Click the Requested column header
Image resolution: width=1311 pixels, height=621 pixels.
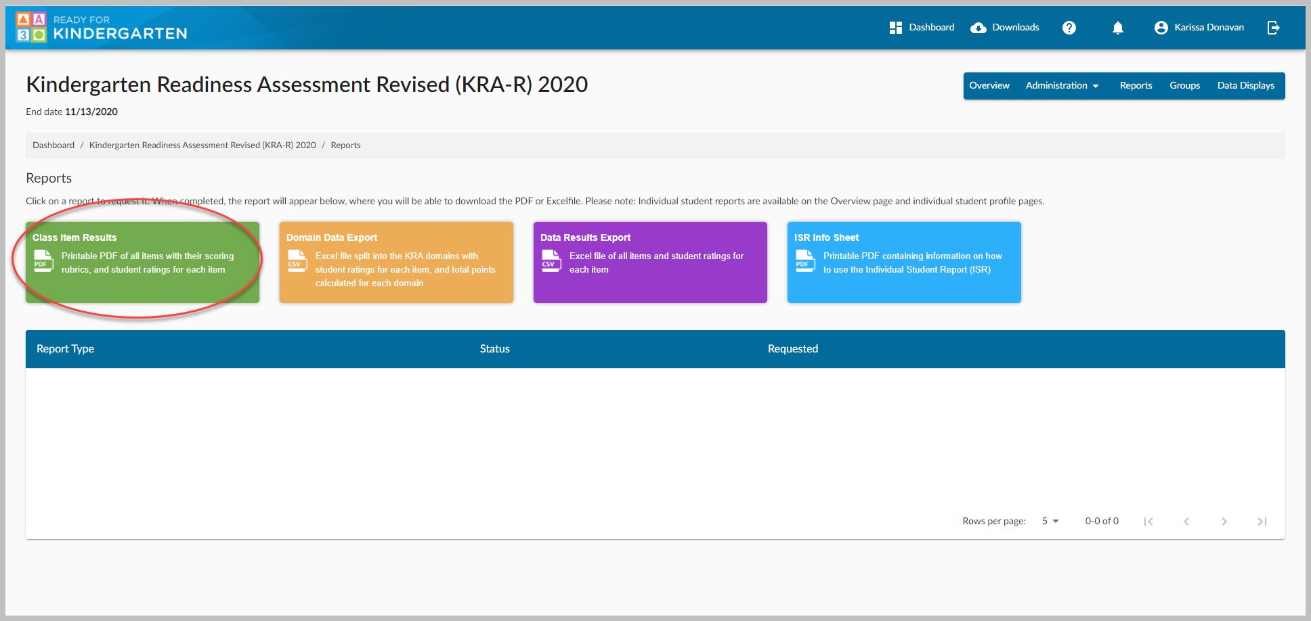(793, 349)
